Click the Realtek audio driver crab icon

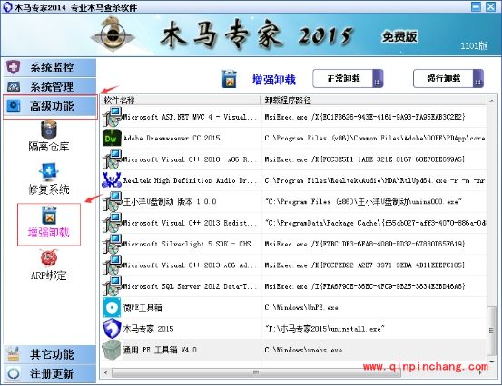pyautogui.click(x=112, y=180)
